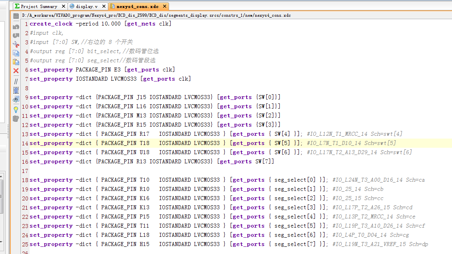Cut selected text with the scissors icon

16,44
